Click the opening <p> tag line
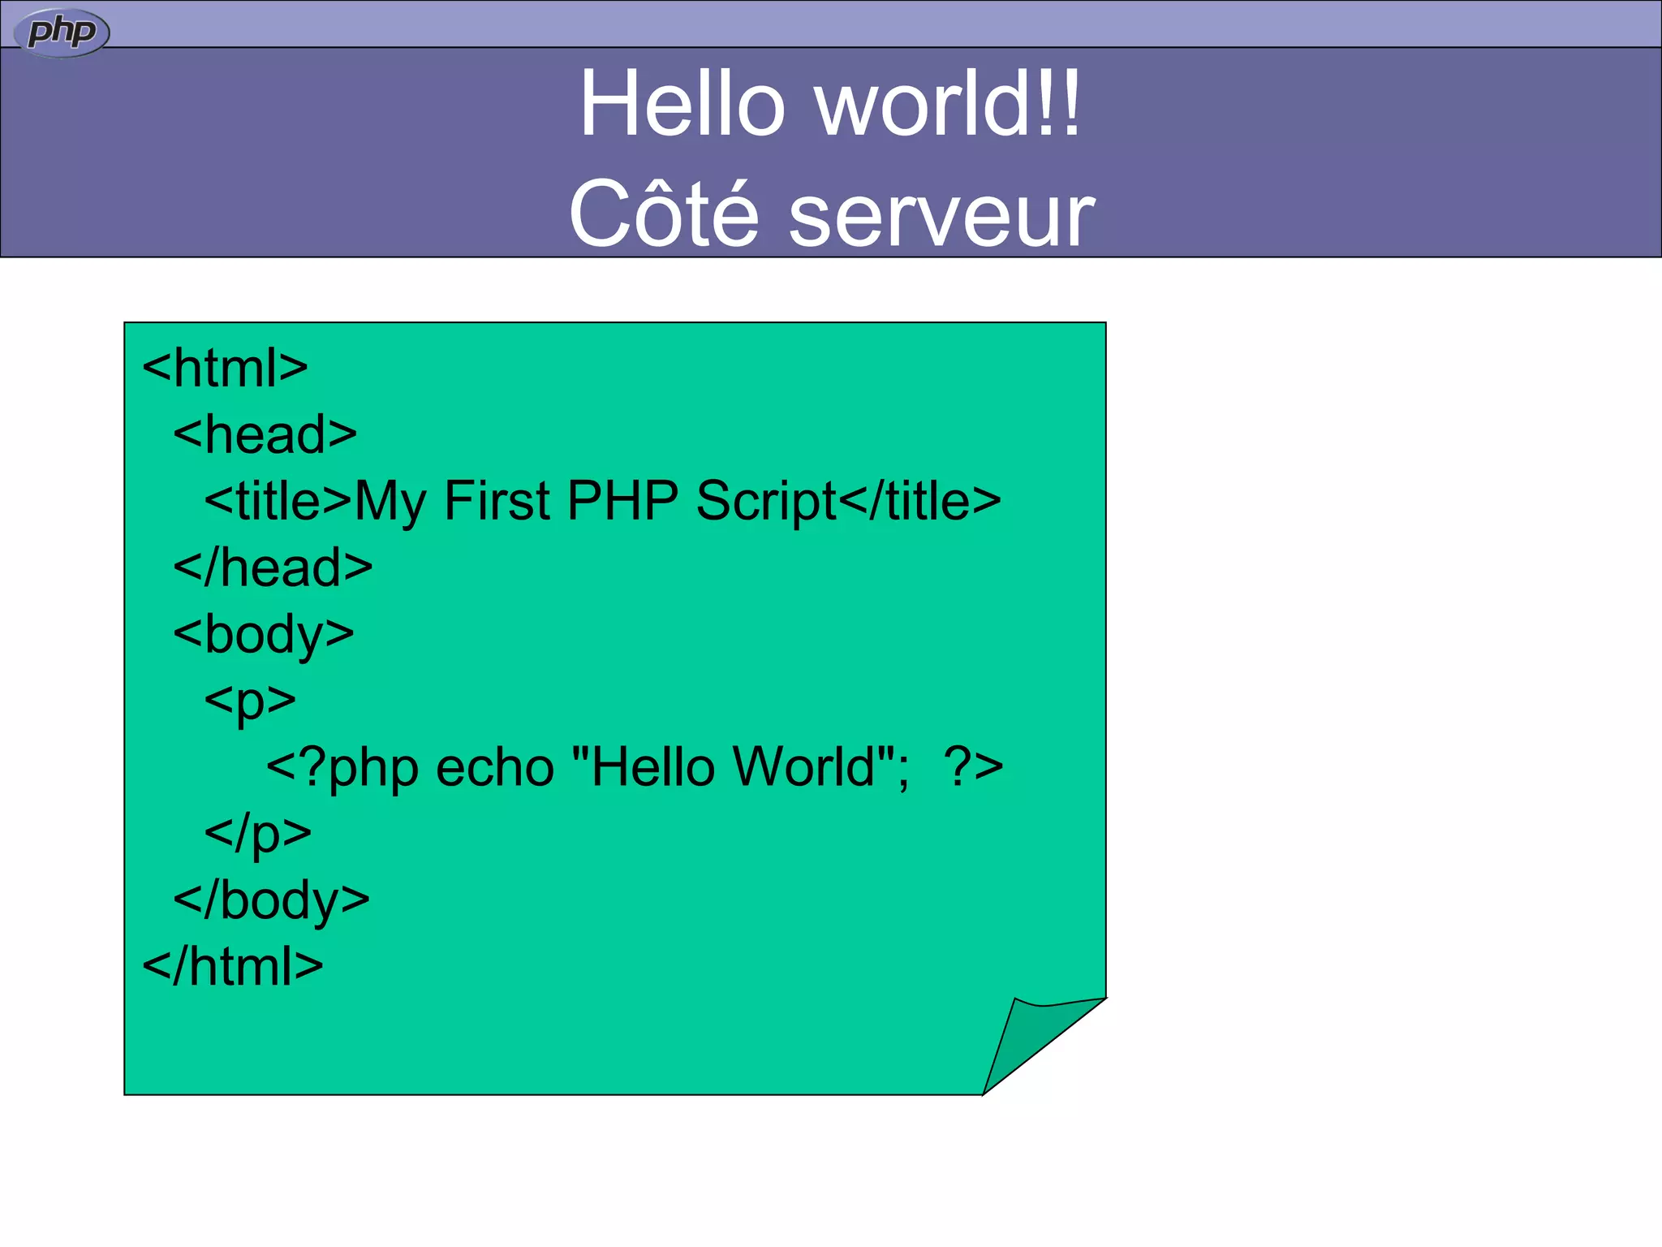 tap(250, 702)
